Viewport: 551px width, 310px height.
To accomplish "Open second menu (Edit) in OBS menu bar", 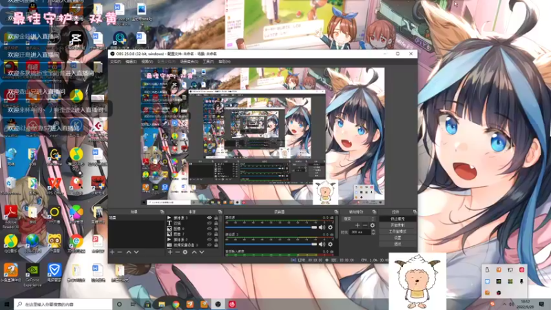I will pos(131,61).
